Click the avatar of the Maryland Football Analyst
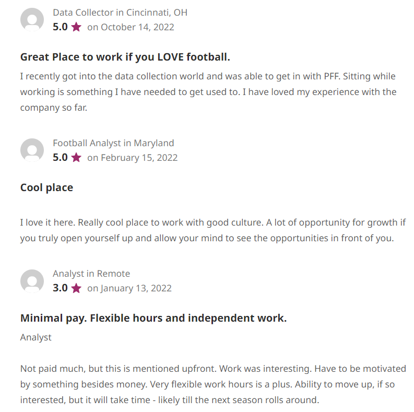Viewport: 414px width, 412px height. pyautogui.click(x=32, y=150)
